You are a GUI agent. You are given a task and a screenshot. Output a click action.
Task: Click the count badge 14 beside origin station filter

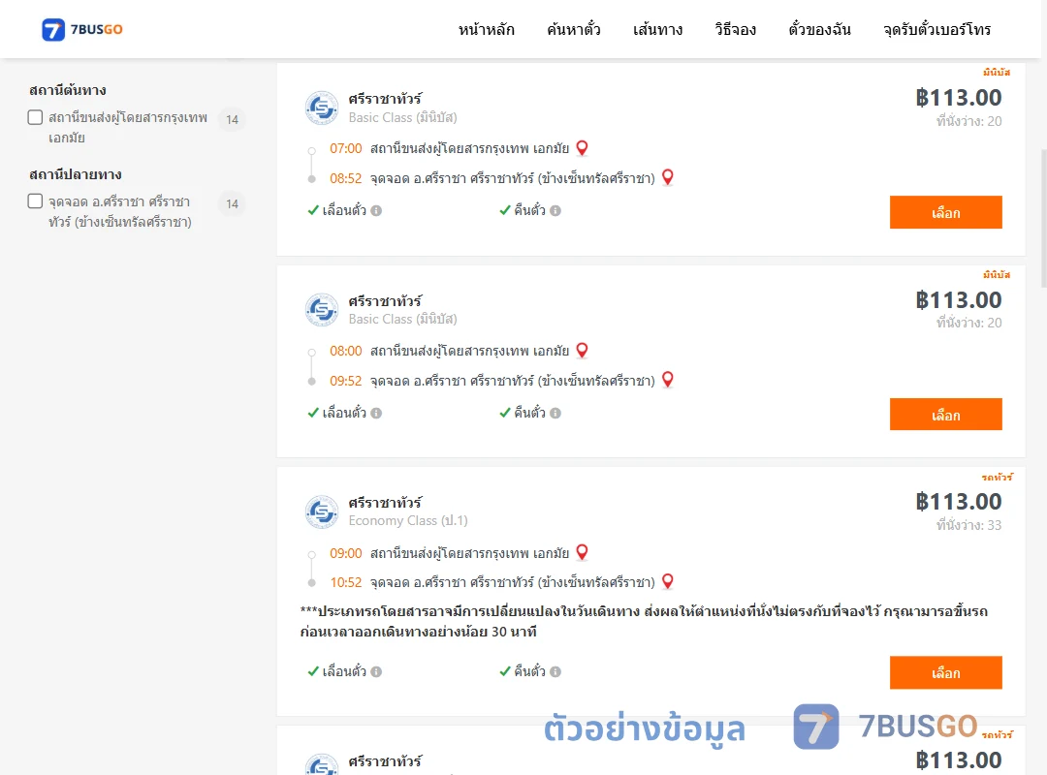coord(233,119)
